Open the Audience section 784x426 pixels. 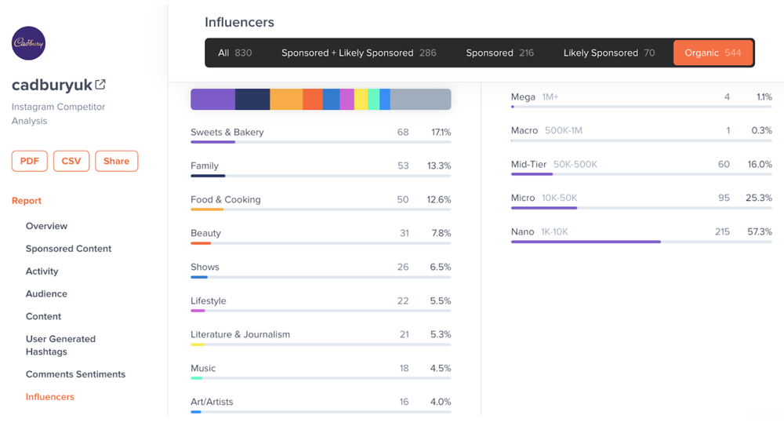tap(46, 293)
